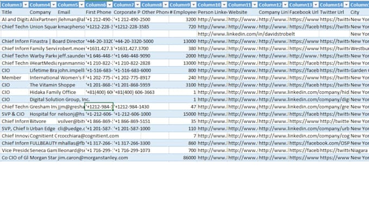Screen dimensions: 369x222
Task: Click the 'Bitvore' company cell
Action: pyautogui.click(x=43, y=122)
